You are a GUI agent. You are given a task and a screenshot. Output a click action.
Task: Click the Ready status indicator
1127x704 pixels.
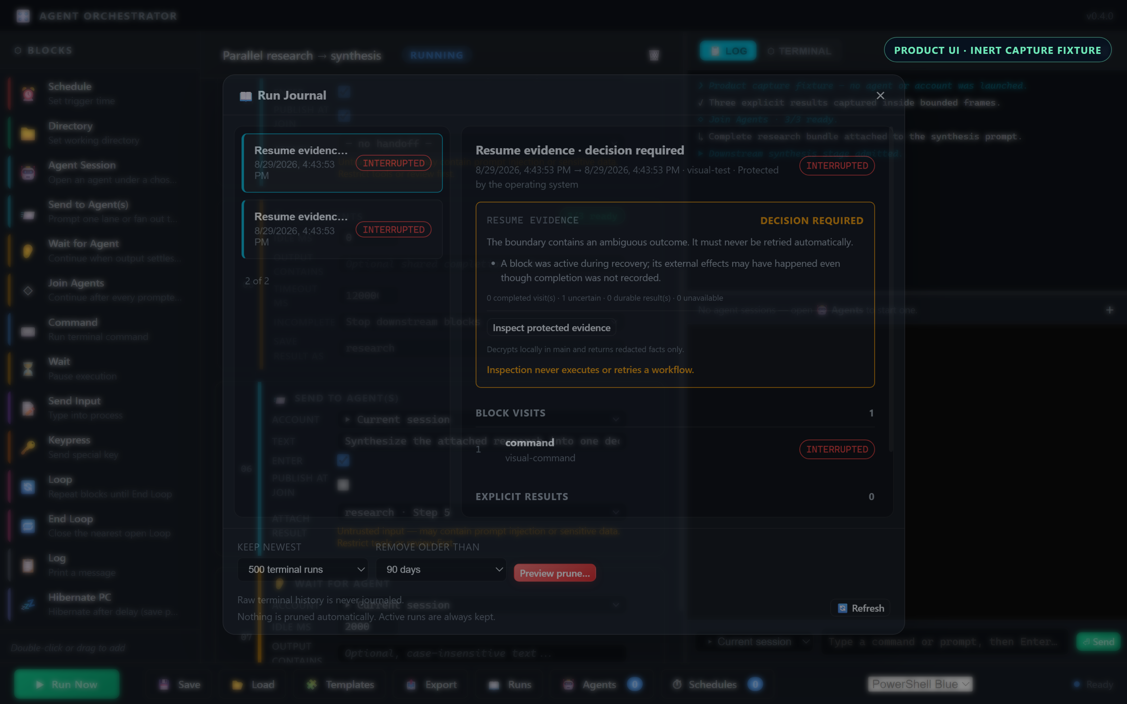pos(1094,684)
